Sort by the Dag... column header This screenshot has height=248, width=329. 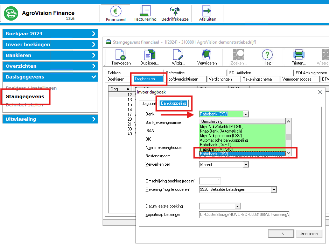pyautogui.click(x=120, y=89)
